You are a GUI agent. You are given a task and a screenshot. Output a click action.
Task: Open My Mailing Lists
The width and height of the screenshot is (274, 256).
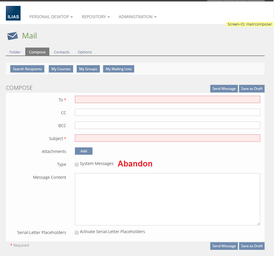click(119, 69)
